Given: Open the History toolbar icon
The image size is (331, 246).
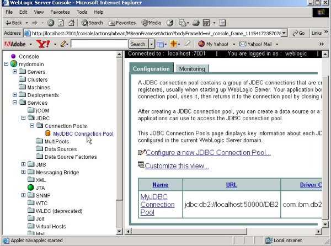Looking at the screenshot, I should (x=170, y=23).
